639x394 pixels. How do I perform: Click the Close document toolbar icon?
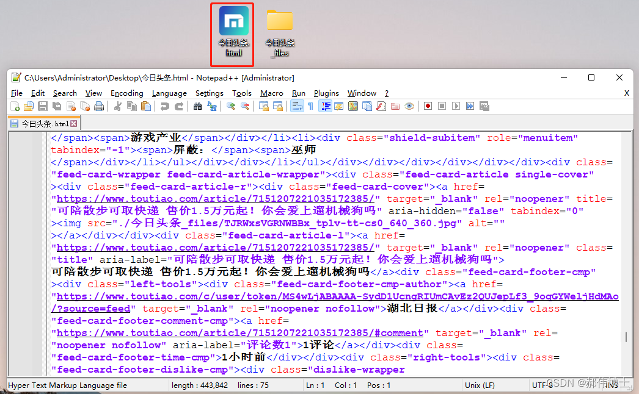point(71,107)
